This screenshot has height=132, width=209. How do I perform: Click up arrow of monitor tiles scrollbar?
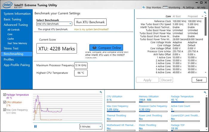click(207, 96)
